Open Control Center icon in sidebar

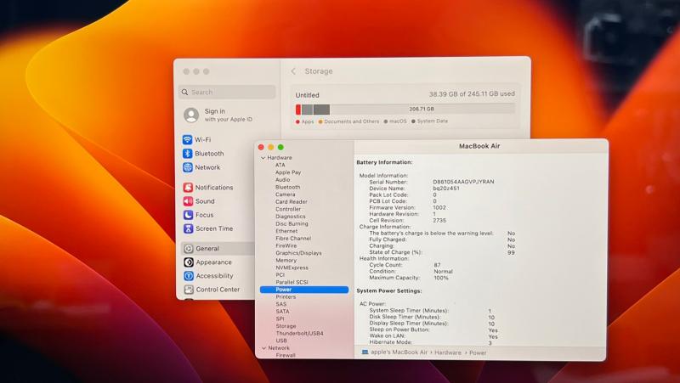[189, 290]
